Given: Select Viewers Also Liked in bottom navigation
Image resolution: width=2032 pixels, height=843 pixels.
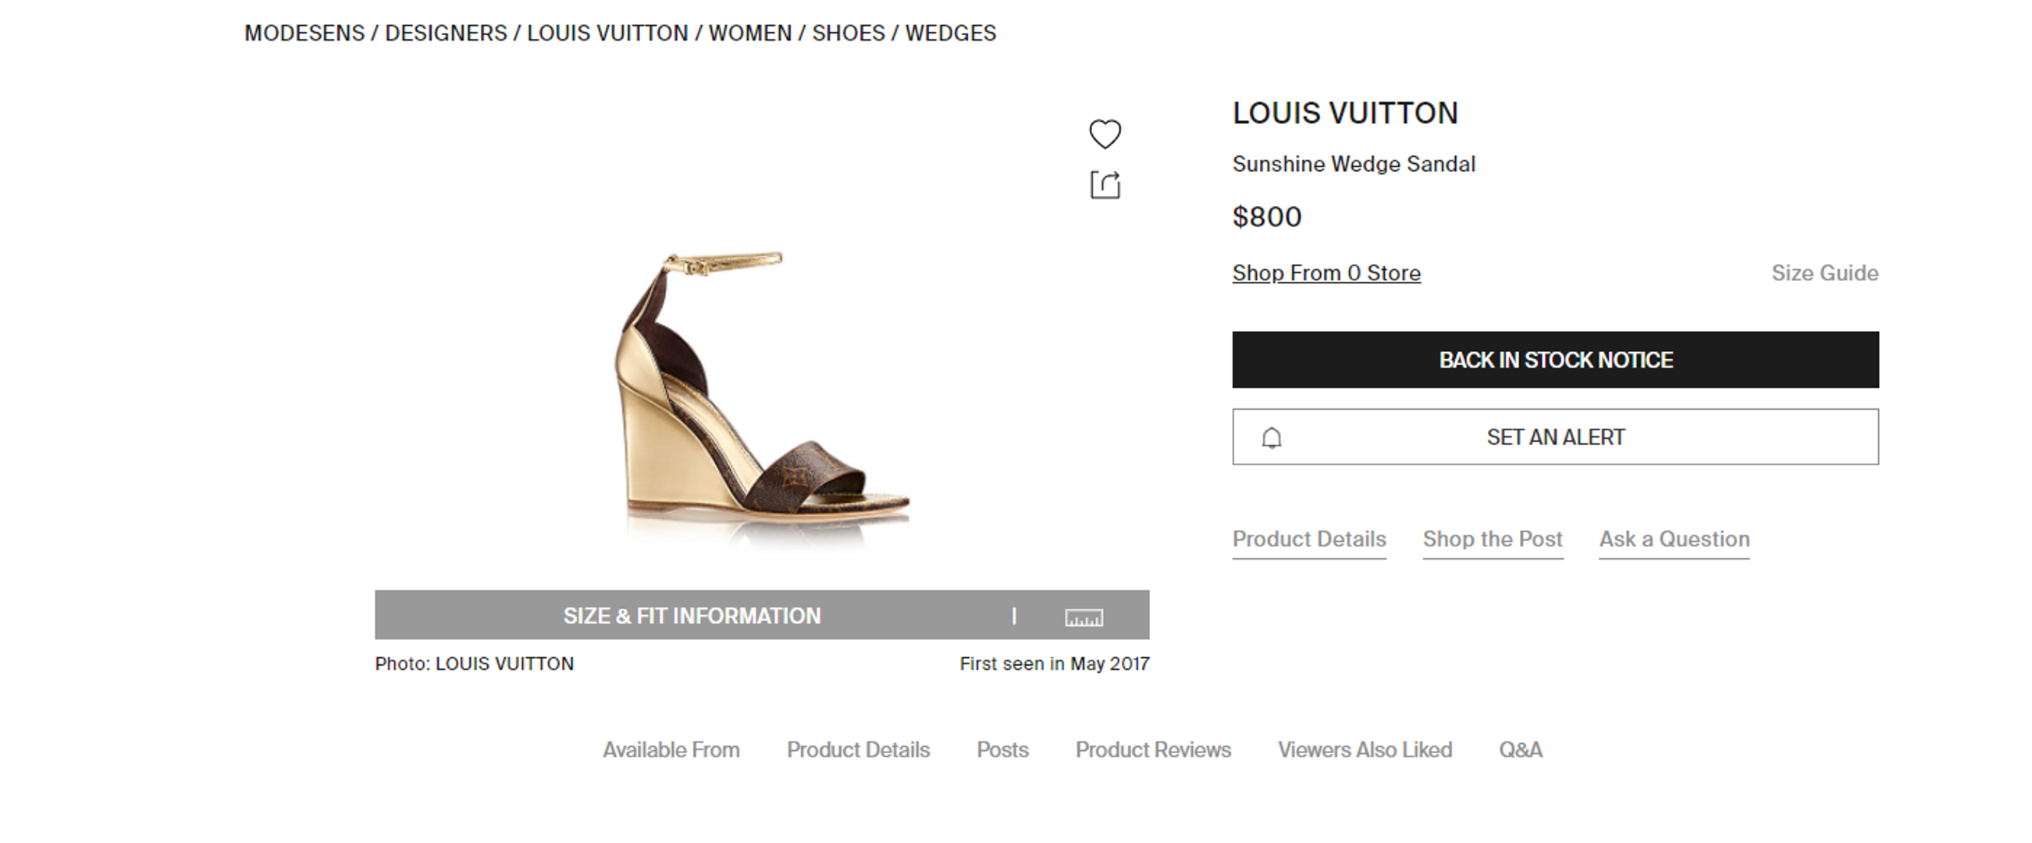Looking at the screenshot, I should click(1365, 750).
